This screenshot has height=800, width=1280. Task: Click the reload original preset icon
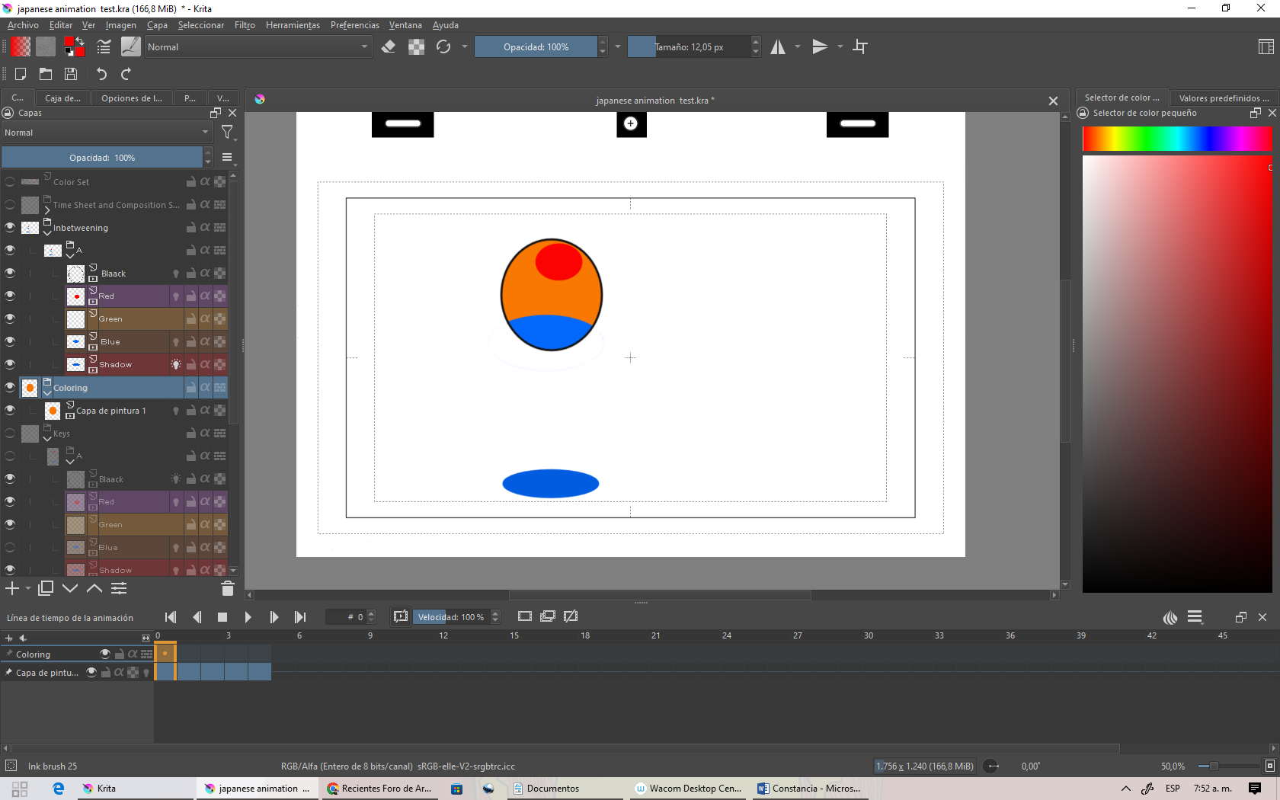tap(443, 47)
